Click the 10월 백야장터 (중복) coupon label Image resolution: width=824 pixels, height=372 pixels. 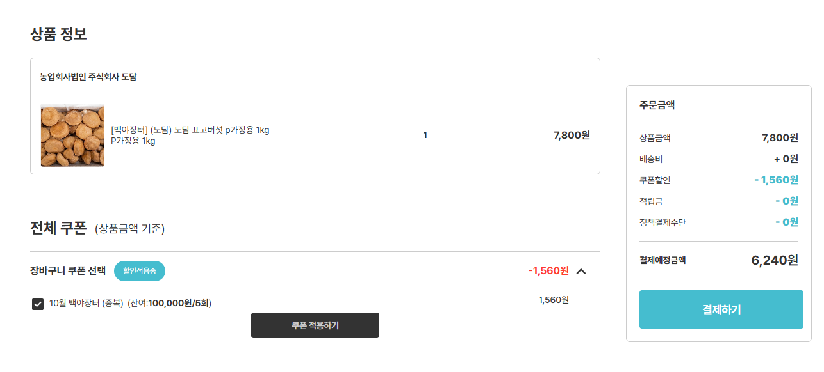(x=87, y=303)
